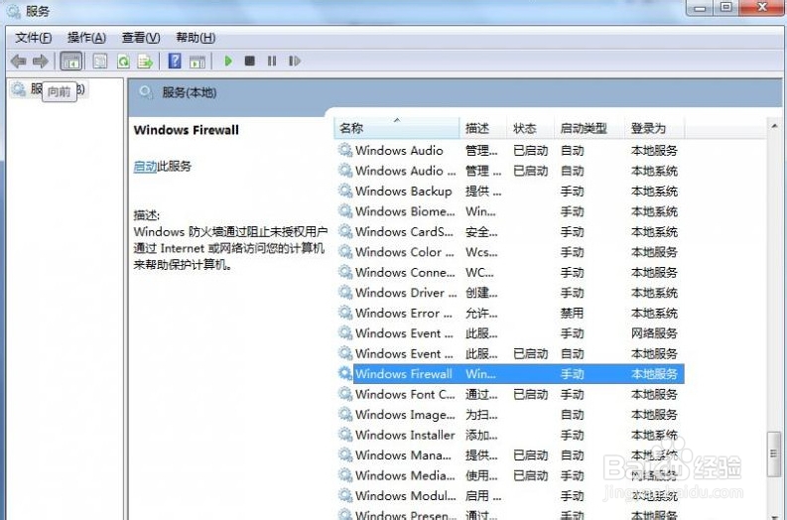
Task: Open the 查看(V) menu
Action: click(x=141, y=37)
